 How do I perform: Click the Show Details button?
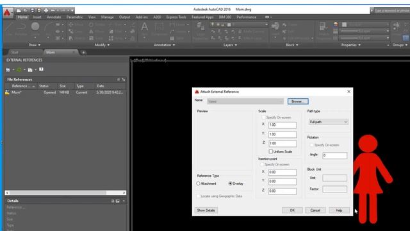click(x=206, y=210)
